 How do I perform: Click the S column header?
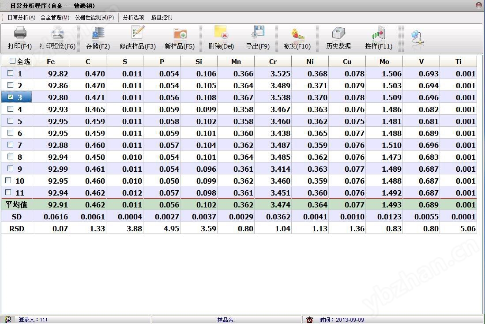125,62
